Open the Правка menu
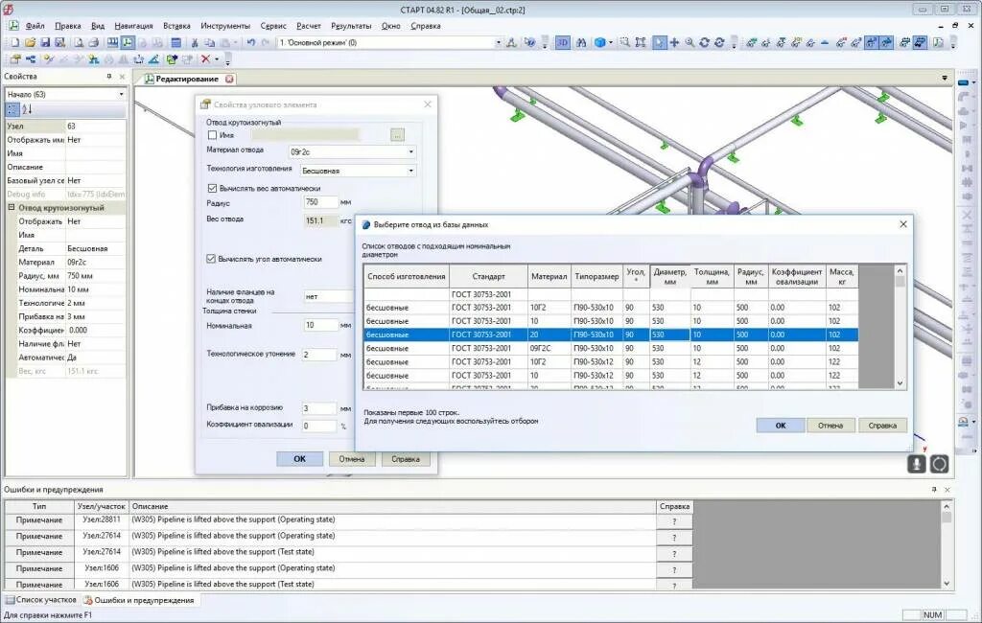The height and width of the screenshot is (623, 982). [68, 26]
